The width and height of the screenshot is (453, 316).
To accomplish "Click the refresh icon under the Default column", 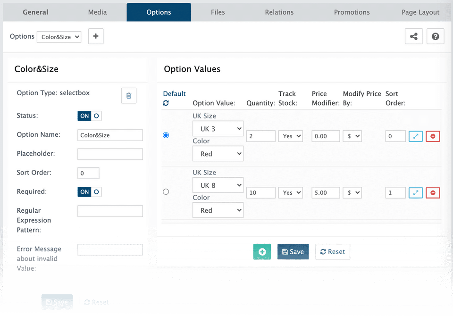I will [166, 103].
